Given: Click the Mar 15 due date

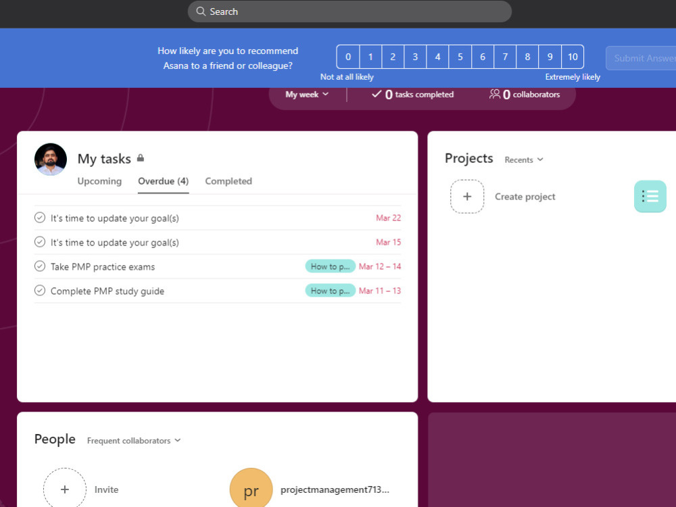Looking at the screenshot, I should 389,242.
